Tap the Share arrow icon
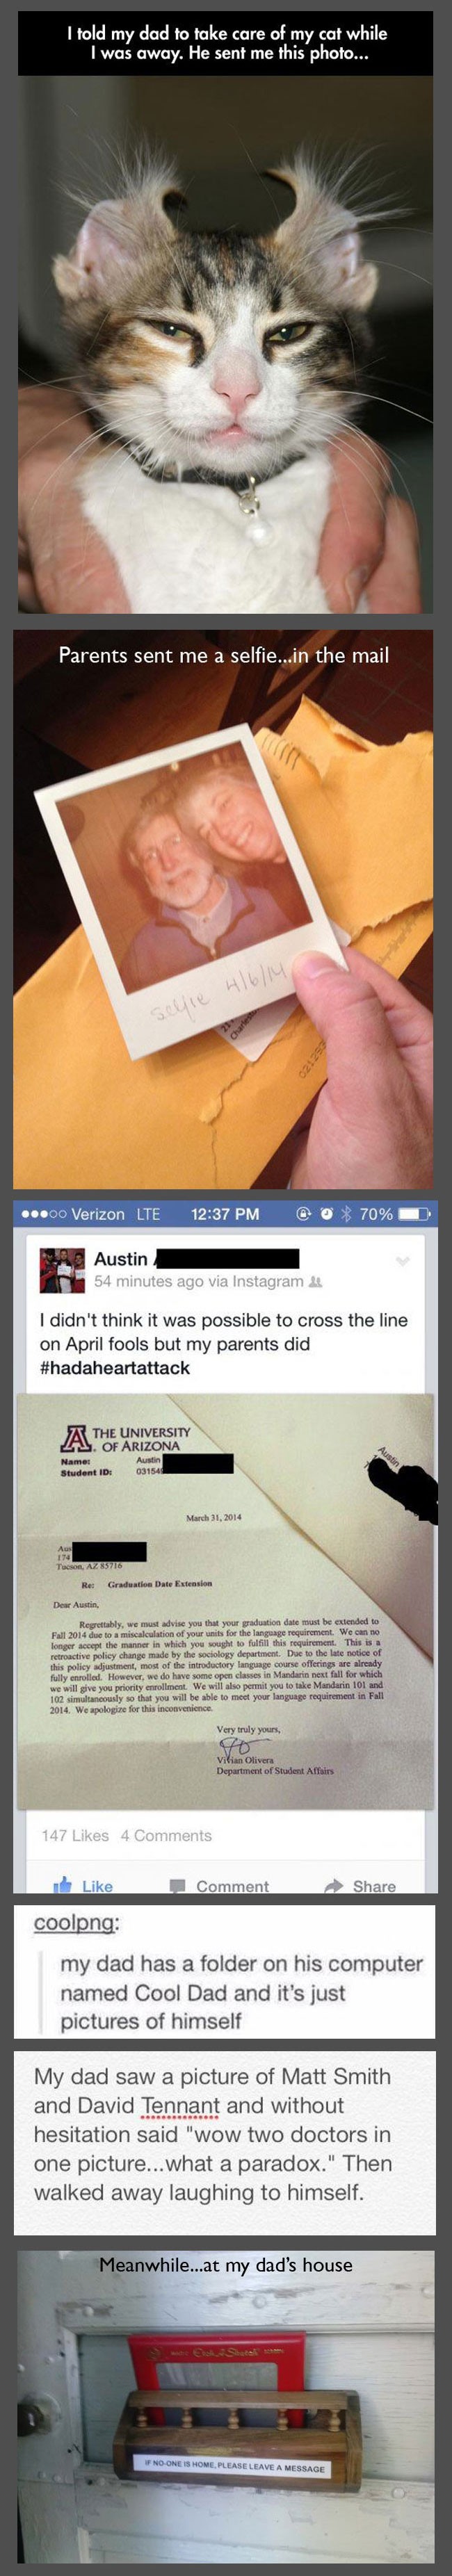The image size is (452, 2576). coord(334,1886)
